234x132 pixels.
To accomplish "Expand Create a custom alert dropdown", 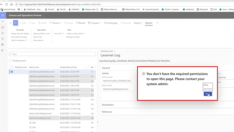I will point(75,34).
